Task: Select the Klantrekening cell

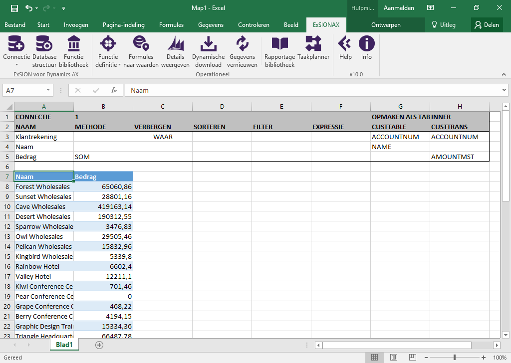Action: click(x=44, y=137)
